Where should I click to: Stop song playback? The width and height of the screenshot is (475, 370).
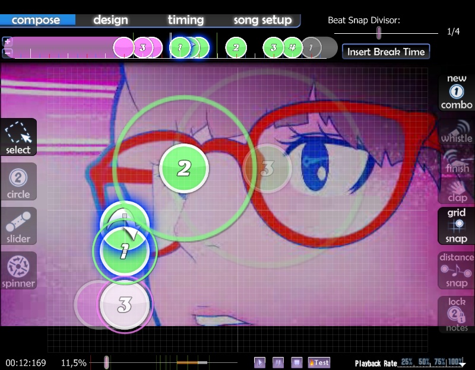tap(296, 362)
